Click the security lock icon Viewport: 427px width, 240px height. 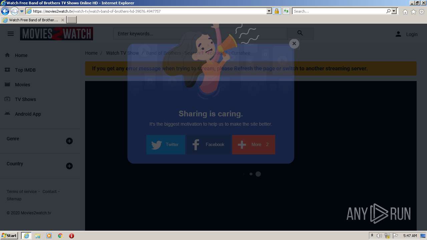coord(277,11)
